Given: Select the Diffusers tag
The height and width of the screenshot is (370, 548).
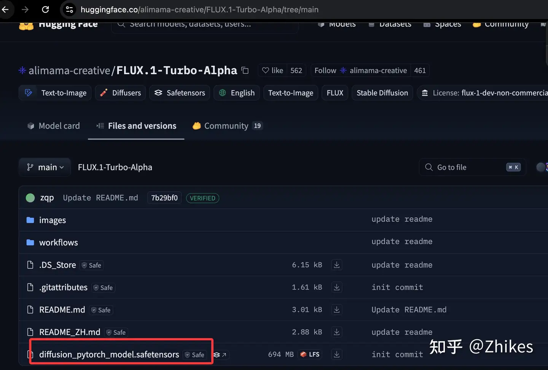Looking at the screenshot, I should point(120,93).
